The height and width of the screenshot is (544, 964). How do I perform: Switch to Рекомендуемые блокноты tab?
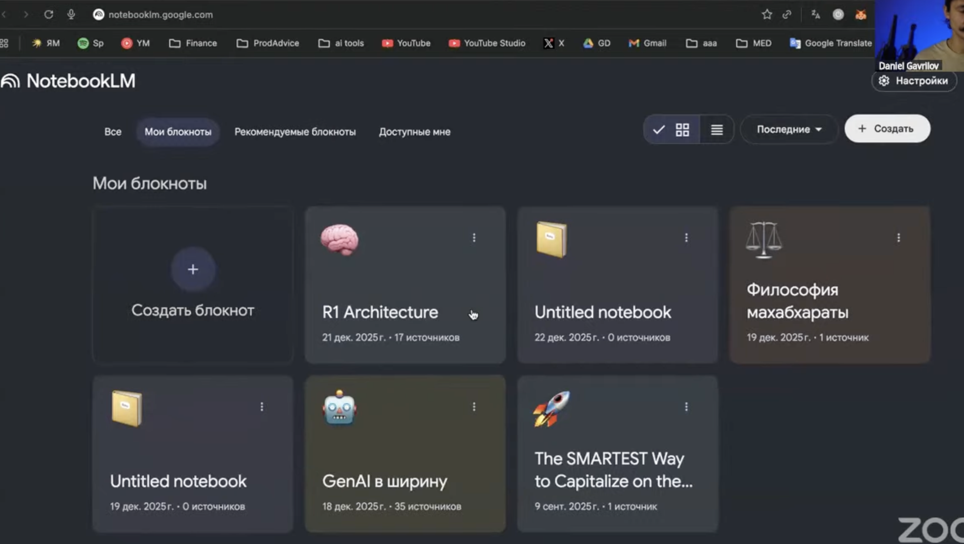[295, 132]
